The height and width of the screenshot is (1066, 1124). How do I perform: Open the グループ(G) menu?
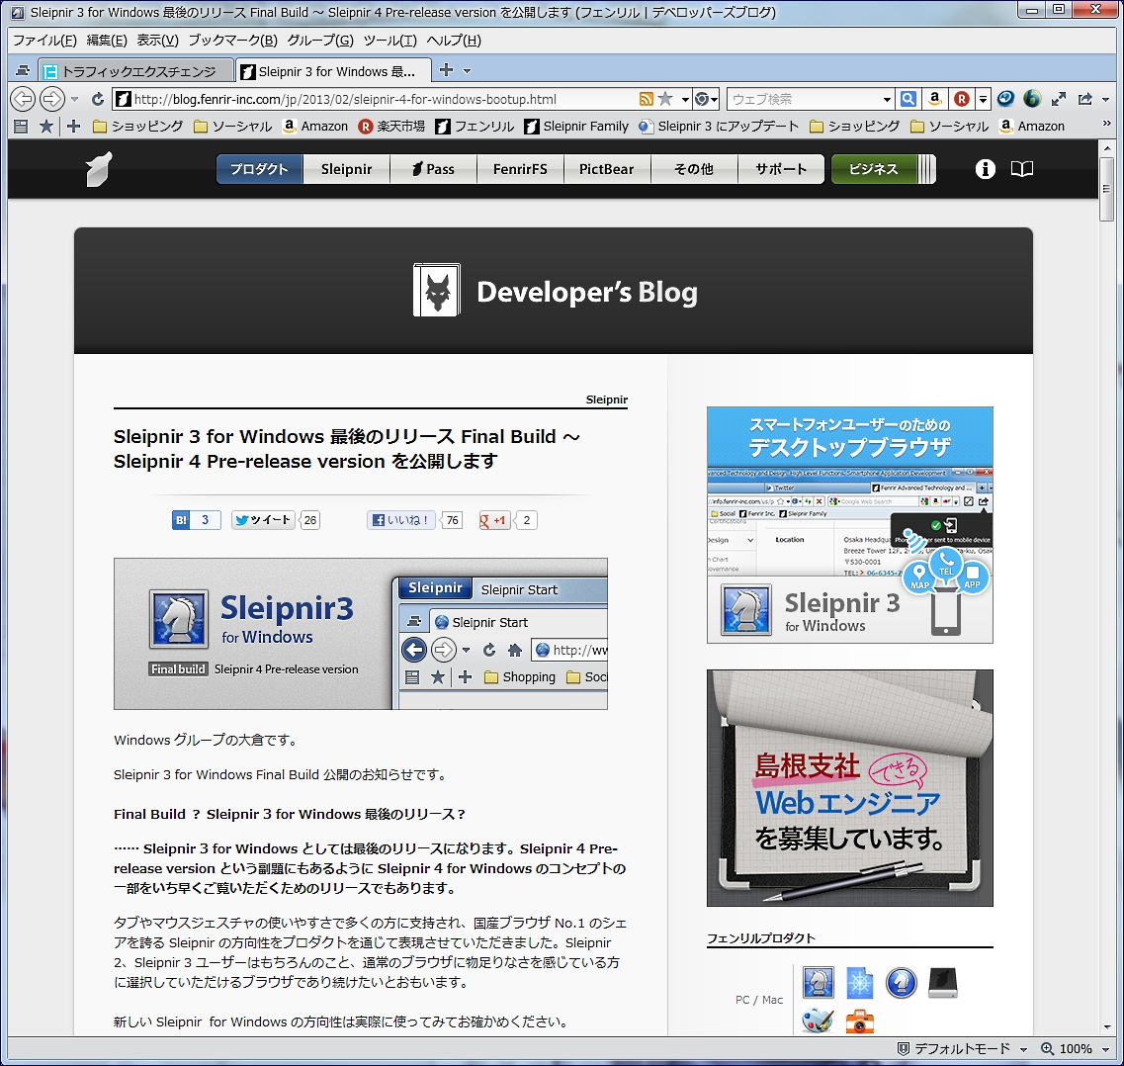point(319,41)
